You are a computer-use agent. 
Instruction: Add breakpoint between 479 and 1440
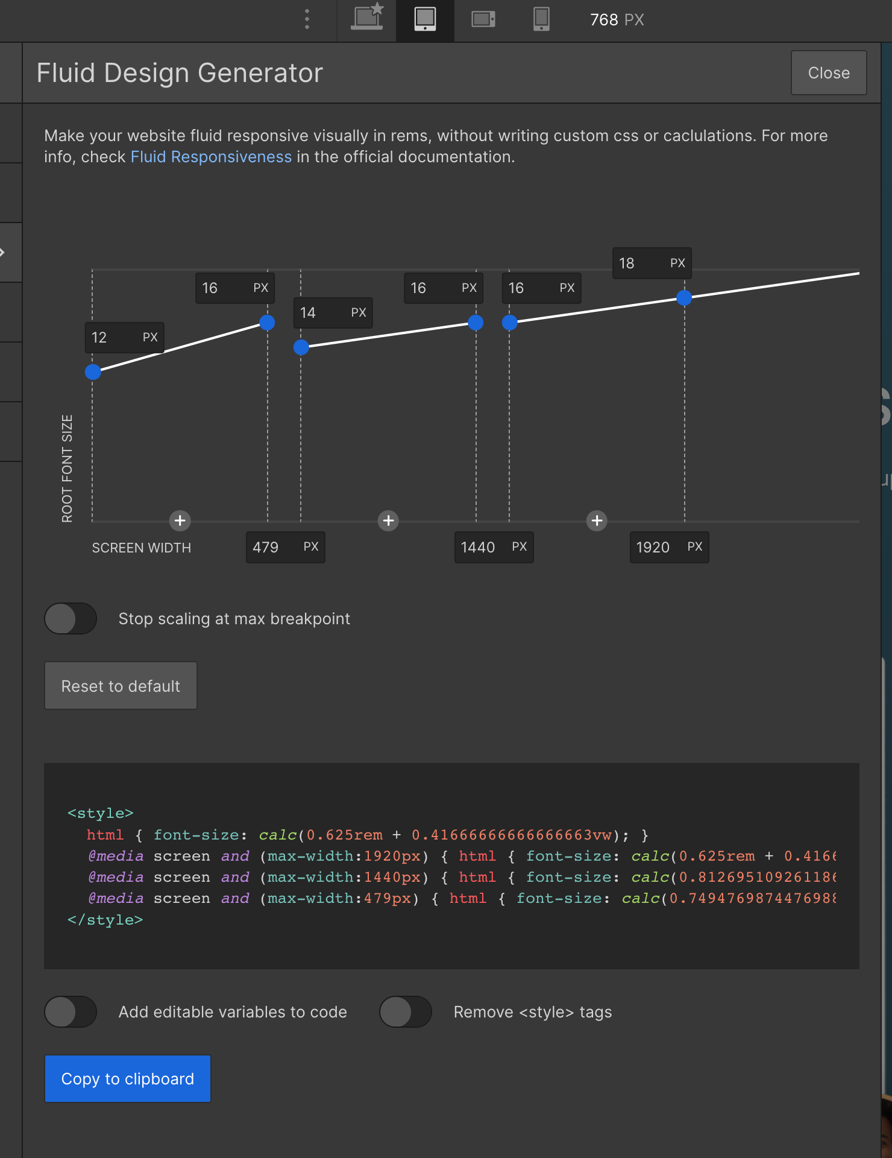(x=388, y=520)
